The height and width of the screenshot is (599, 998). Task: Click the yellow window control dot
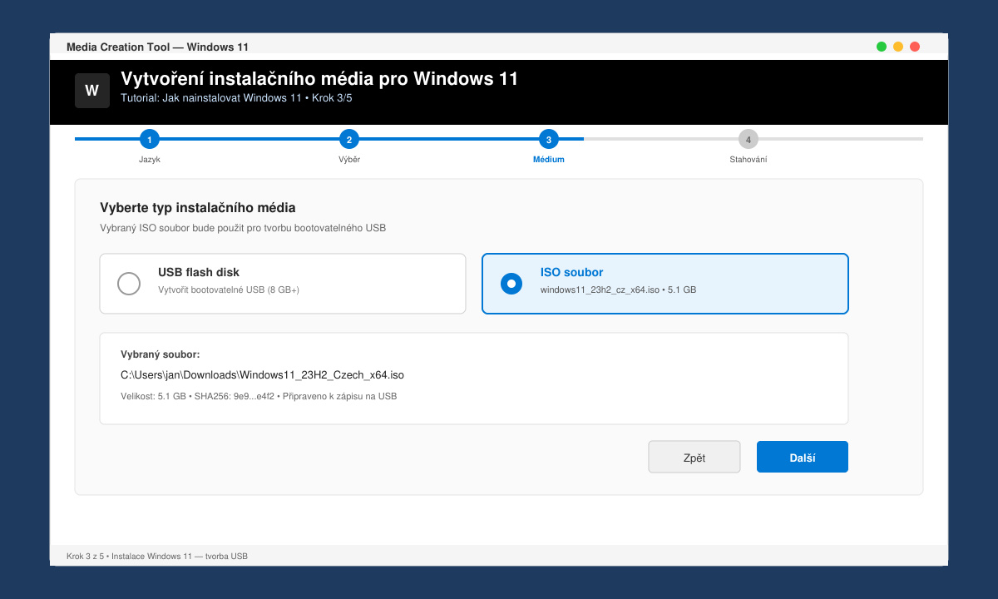pyautogui.click(x=898, y=47)
